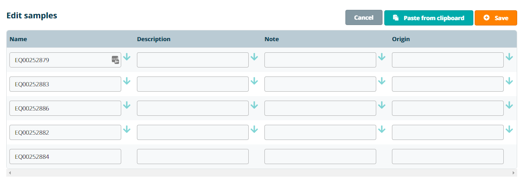Click the Description field for EQ00252884
523x182 pixels.
(192, 157)
